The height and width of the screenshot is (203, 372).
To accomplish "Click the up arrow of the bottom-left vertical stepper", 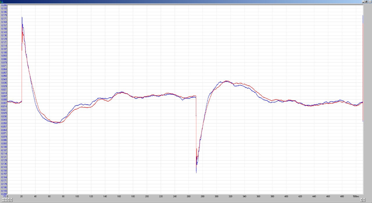I will coord(4,199).
